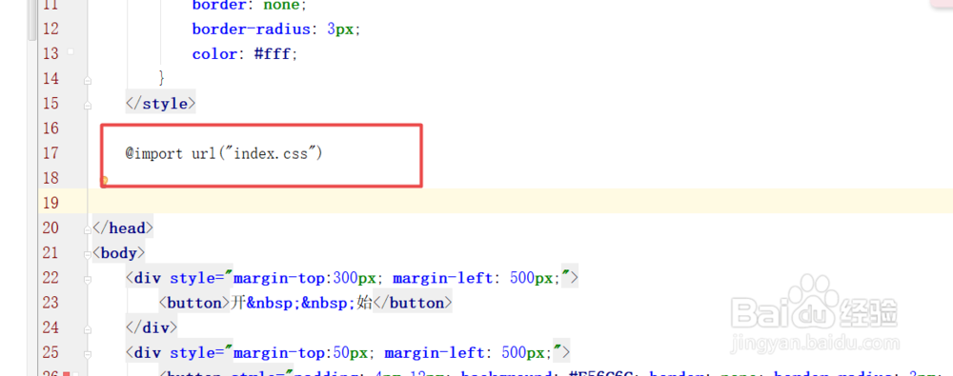Click line number 16 in the gutter
The height and width of the screenshot is (376, 953).
click(51, 129)
